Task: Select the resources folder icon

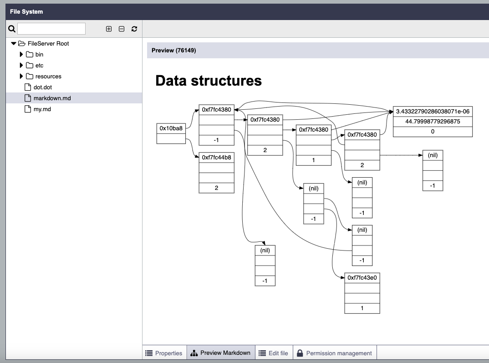Action: click(30, 76)
